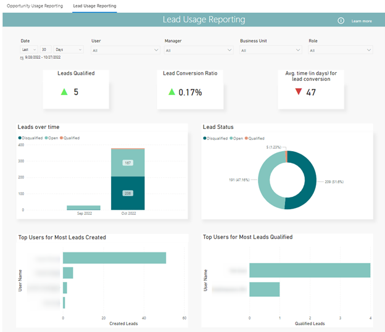
Task: Toggle Qualified legend in Lead Status chart
Action: 255,138
